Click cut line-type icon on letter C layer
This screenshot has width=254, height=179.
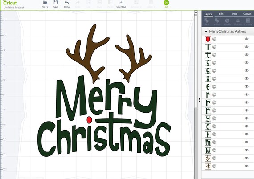click(214, 126)
